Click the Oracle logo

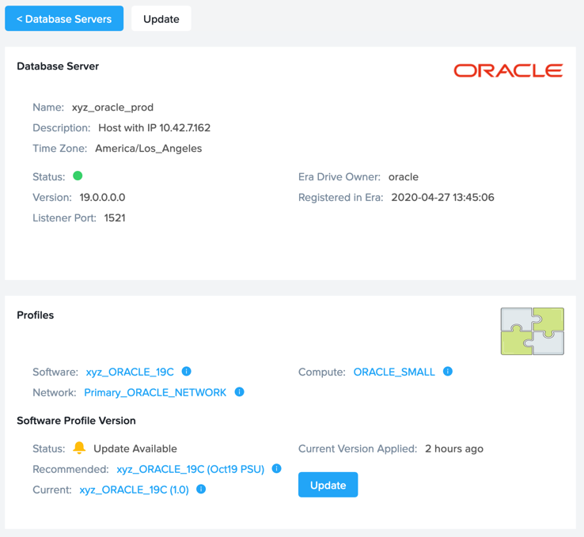pos(508,70)
